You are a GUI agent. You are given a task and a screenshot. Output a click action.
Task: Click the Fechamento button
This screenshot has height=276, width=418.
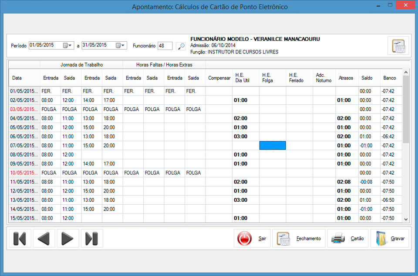click(x=299, y=239)
